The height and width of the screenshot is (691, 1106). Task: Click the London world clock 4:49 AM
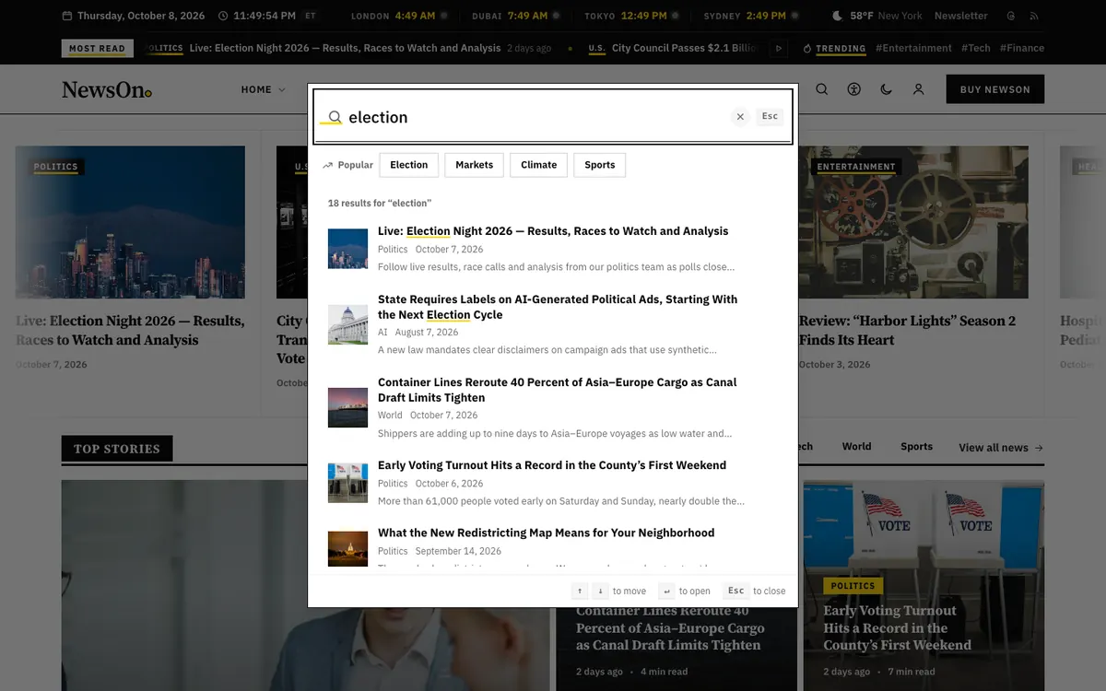coord(399,16)
